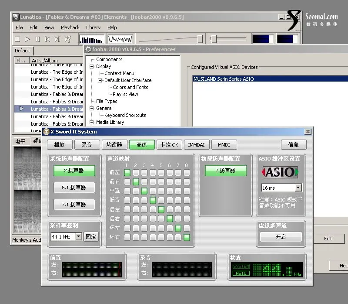Click the gear icon in Preferences title bar

click(88, 49)
